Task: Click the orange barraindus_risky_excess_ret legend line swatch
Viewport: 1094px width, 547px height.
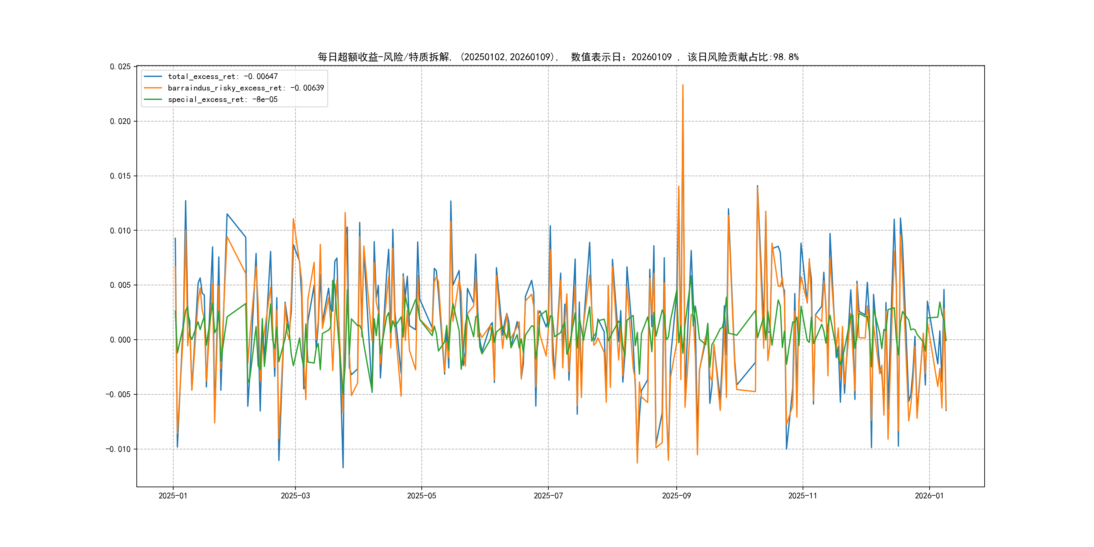Action: coord(153,88)
